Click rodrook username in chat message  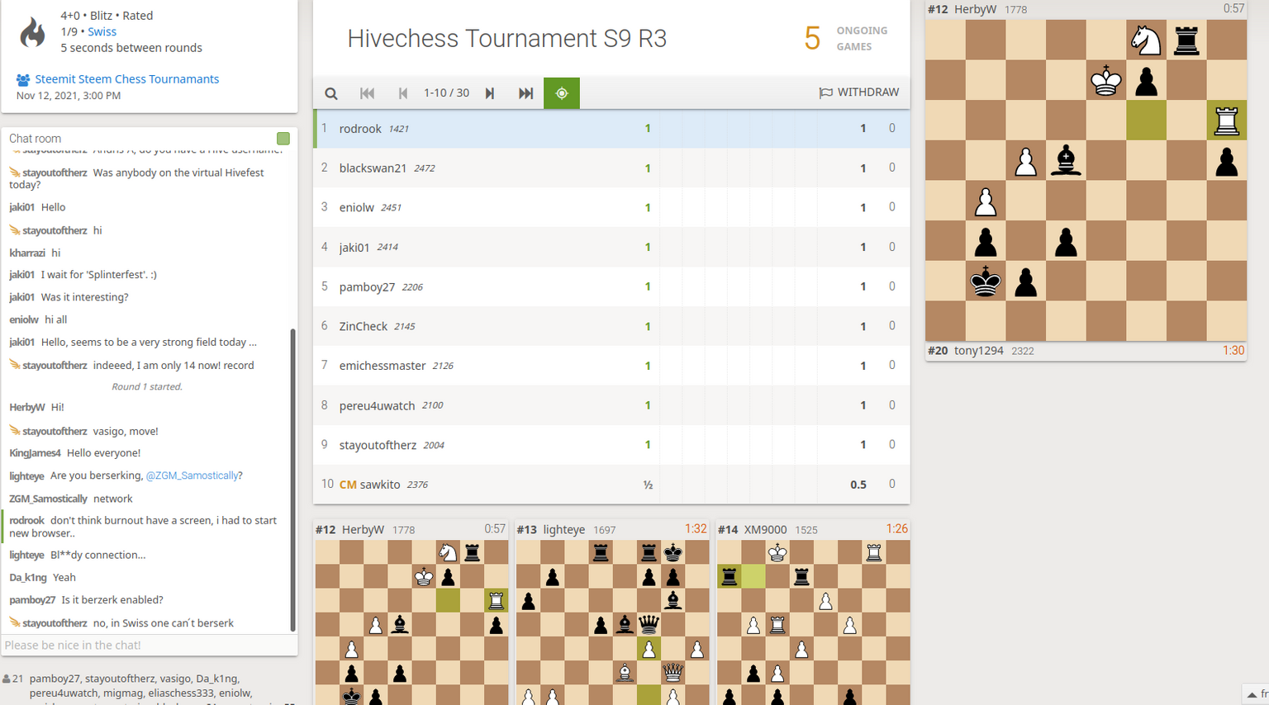pos(26,521)
